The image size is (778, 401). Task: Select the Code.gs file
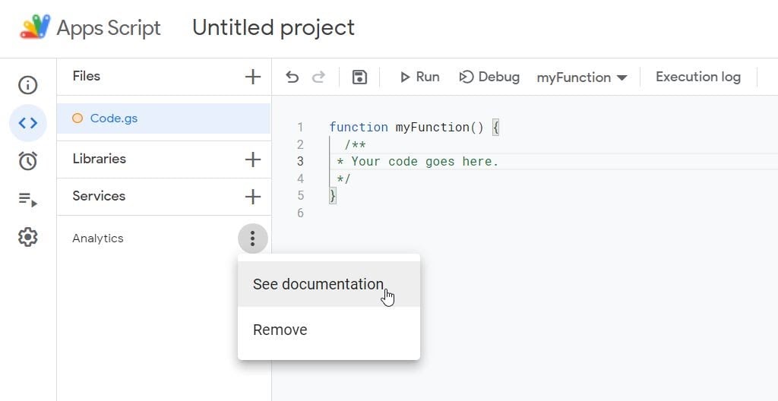[x=114, y=118]
